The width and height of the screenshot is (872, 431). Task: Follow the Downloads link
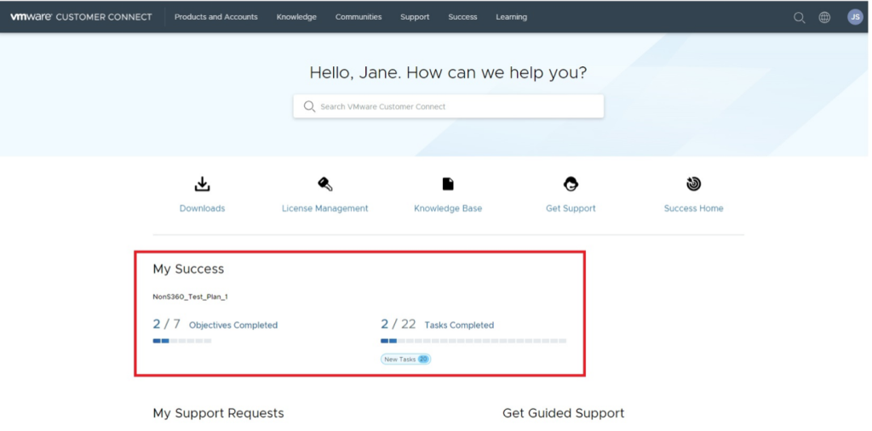tap(203, 208)
